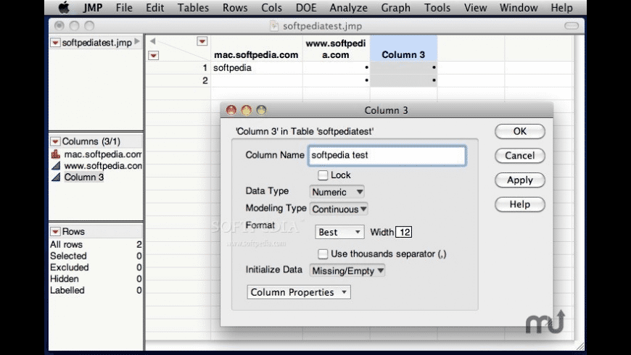Open the Tables menu
The width and height of the screenshot is (631, 355).
coord(193,8)
